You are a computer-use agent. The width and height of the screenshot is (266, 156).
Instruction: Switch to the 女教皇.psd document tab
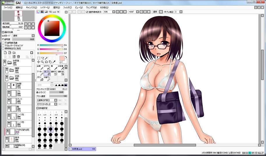point(82,149)
